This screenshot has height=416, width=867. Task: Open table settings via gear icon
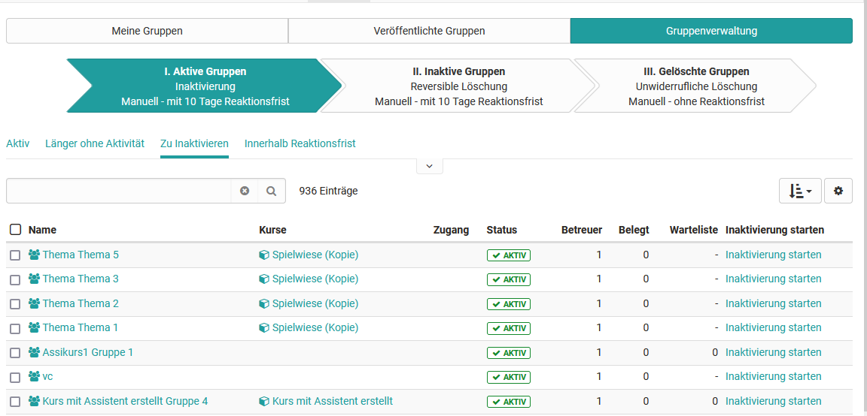tap(838, 191)
